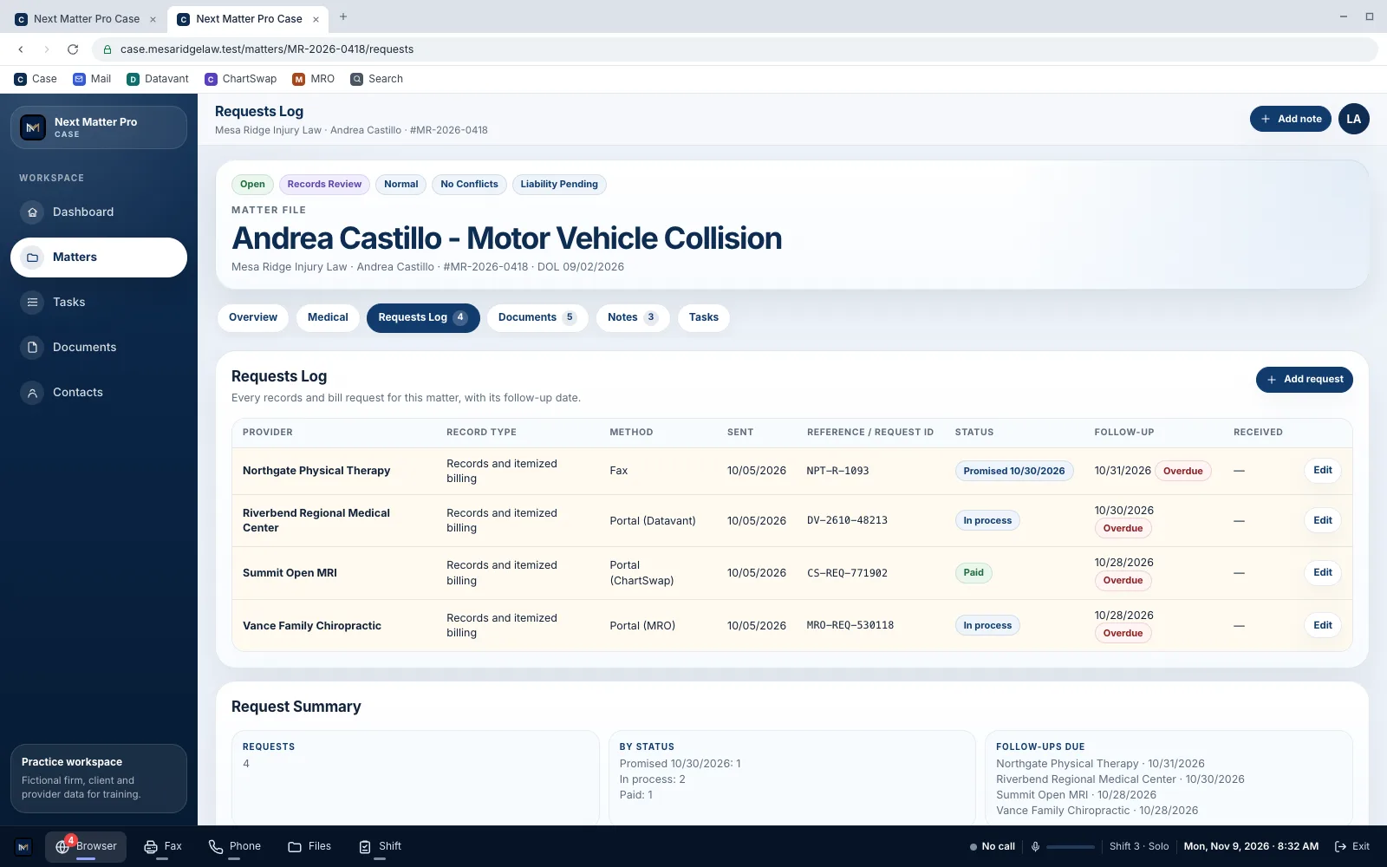The height and width of the screenshot is (867, 1387).
Task: Adjust the microphone volume slider
Action: click(1071, 847)
